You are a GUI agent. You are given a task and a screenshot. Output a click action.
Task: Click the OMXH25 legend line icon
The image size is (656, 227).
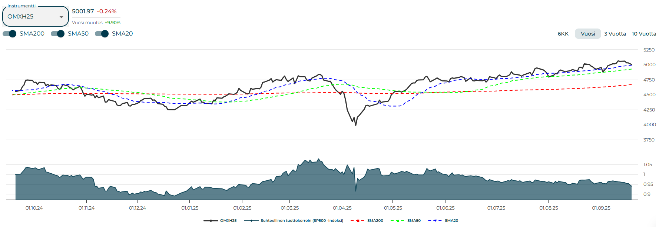point(211,221)
